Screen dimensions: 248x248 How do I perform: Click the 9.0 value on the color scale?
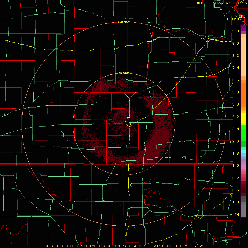tap(236, 43)
